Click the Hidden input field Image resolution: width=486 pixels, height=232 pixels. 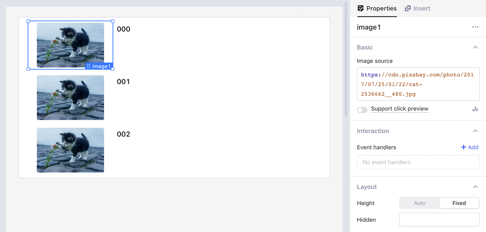pyautogui.click(x=439, y=219)
